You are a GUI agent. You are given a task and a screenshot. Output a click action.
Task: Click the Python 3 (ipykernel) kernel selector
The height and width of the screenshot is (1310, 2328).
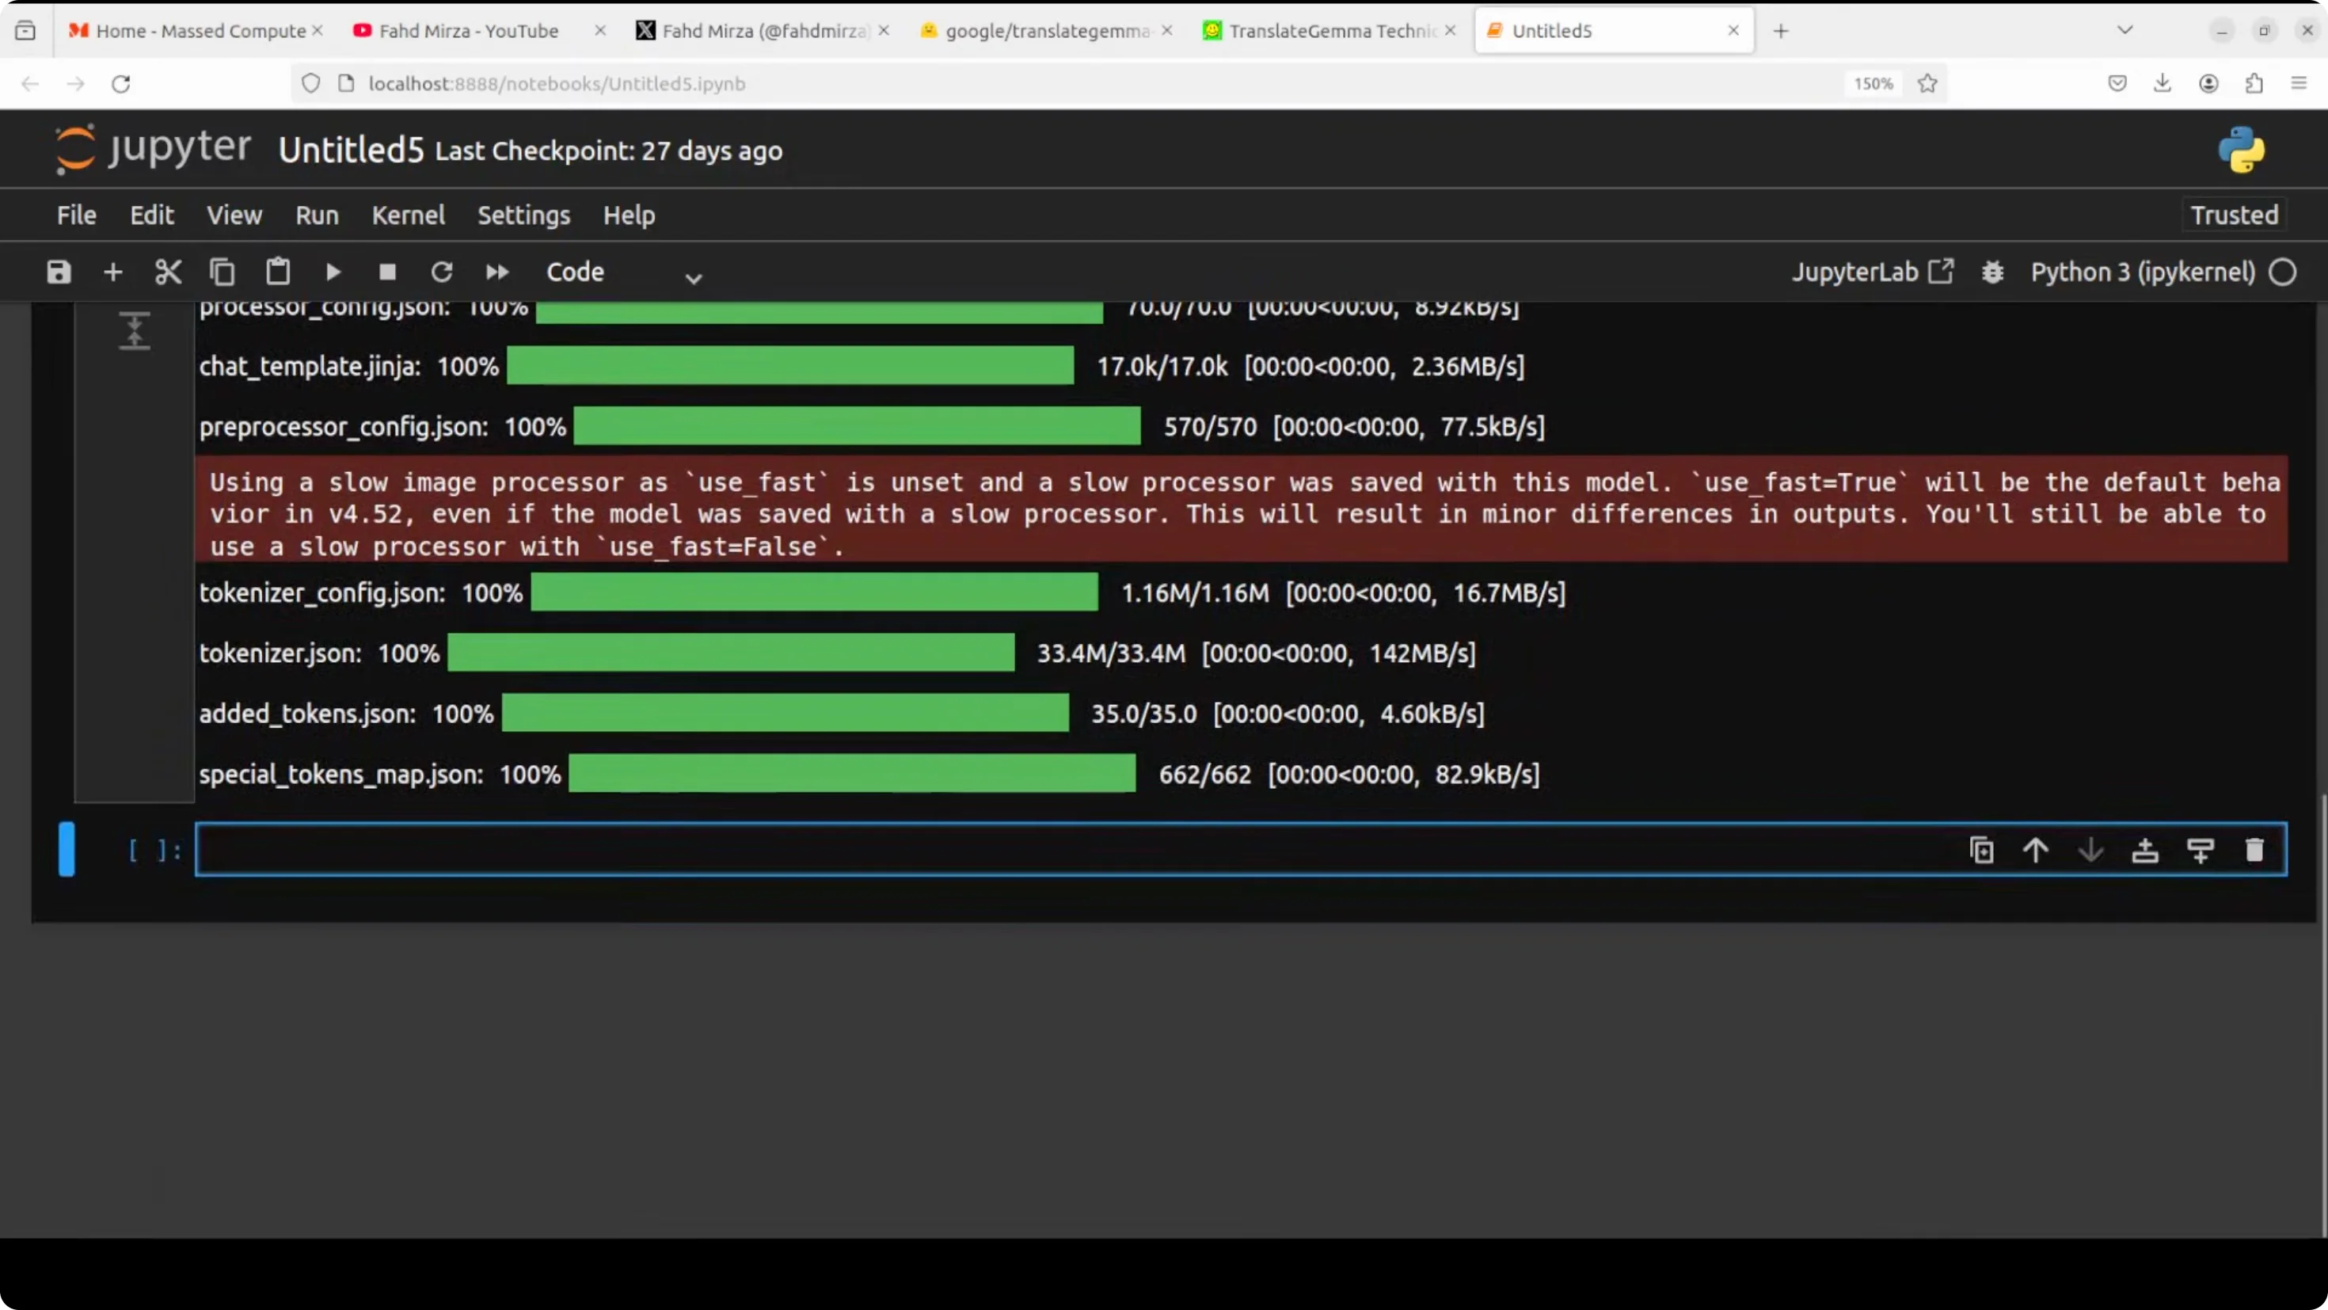click(x=2143, y=272)
